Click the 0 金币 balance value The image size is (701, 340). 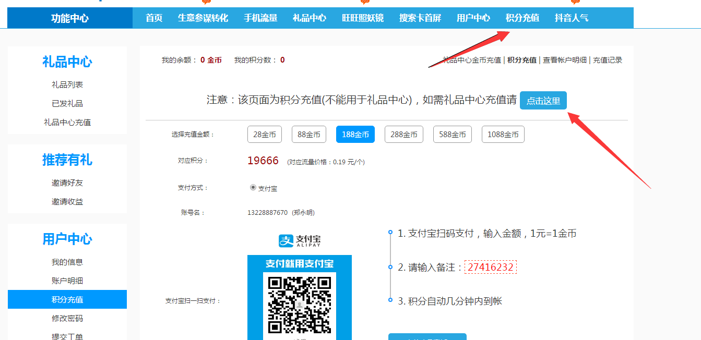click(211, 60)
